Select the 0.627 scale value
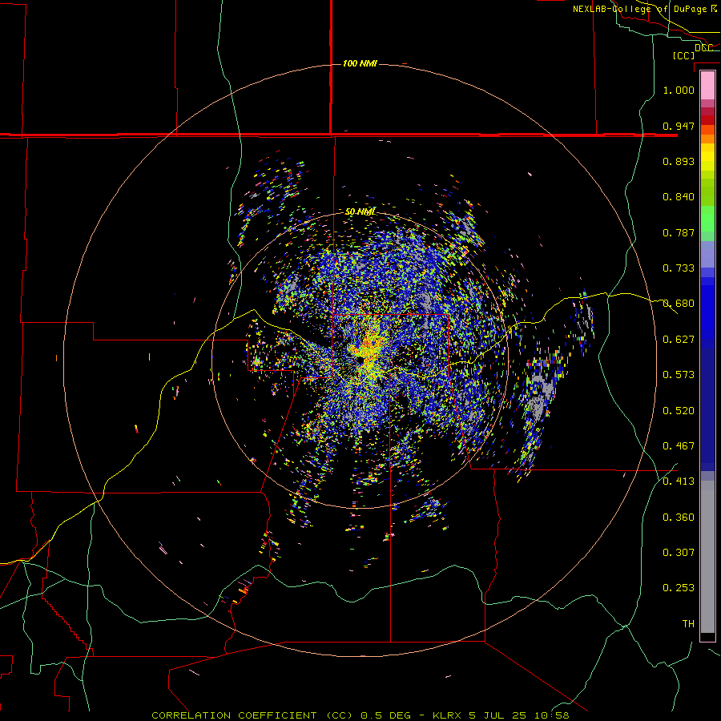Screen dimensions: 721x721 click(x=679, y=340)
